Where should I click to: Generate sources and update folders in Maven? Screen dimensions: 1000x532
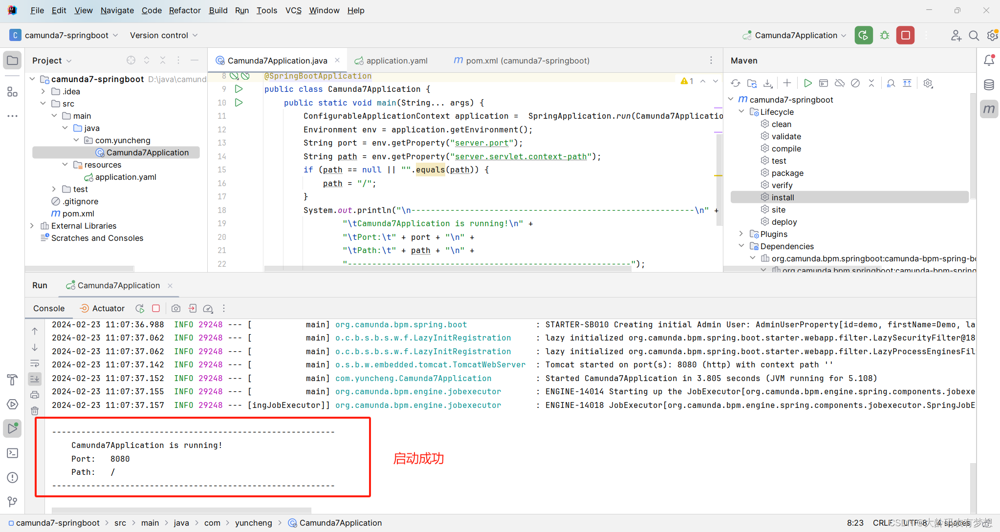click(x=752, y=84)
